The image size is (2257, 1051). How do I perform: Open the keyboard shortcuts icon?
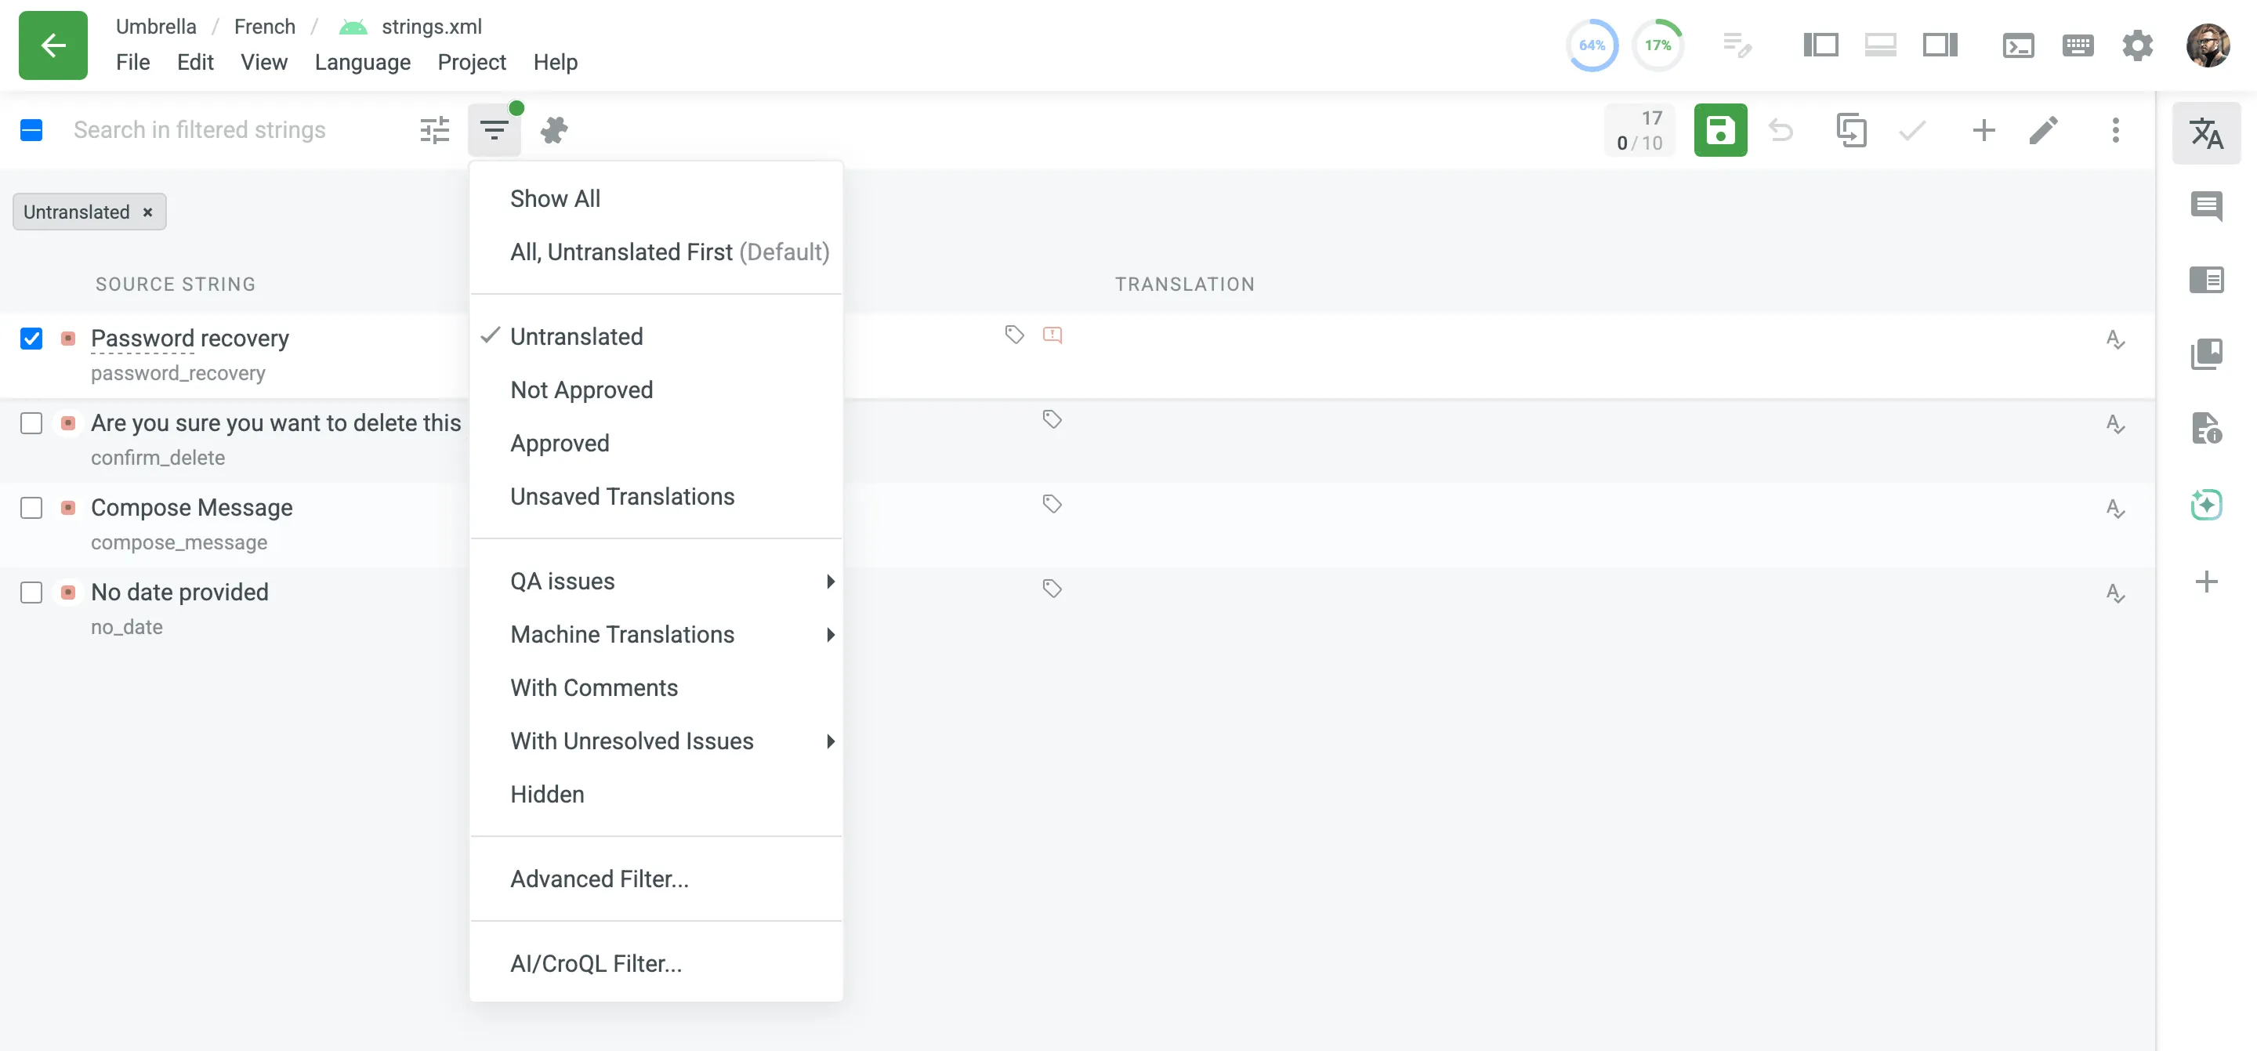2078,45
